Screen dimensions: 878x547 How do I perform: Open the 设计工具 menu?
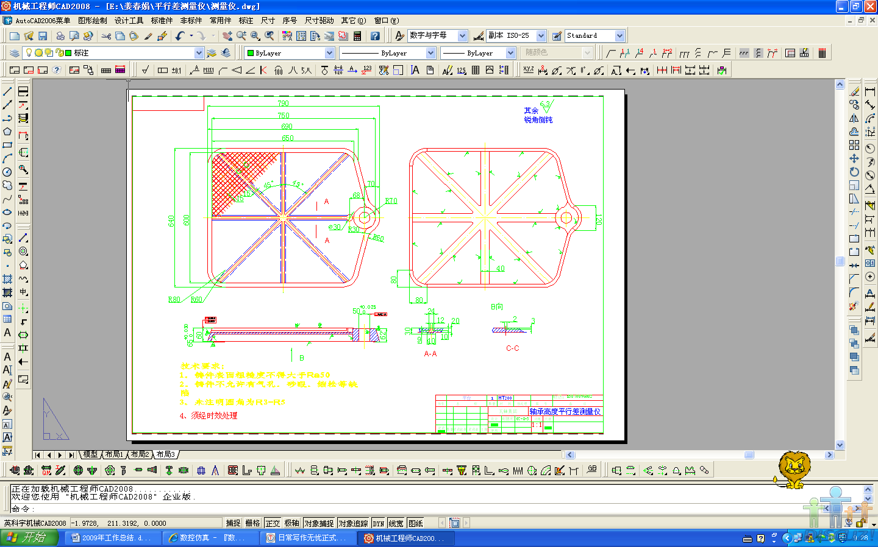pos(129,21)
